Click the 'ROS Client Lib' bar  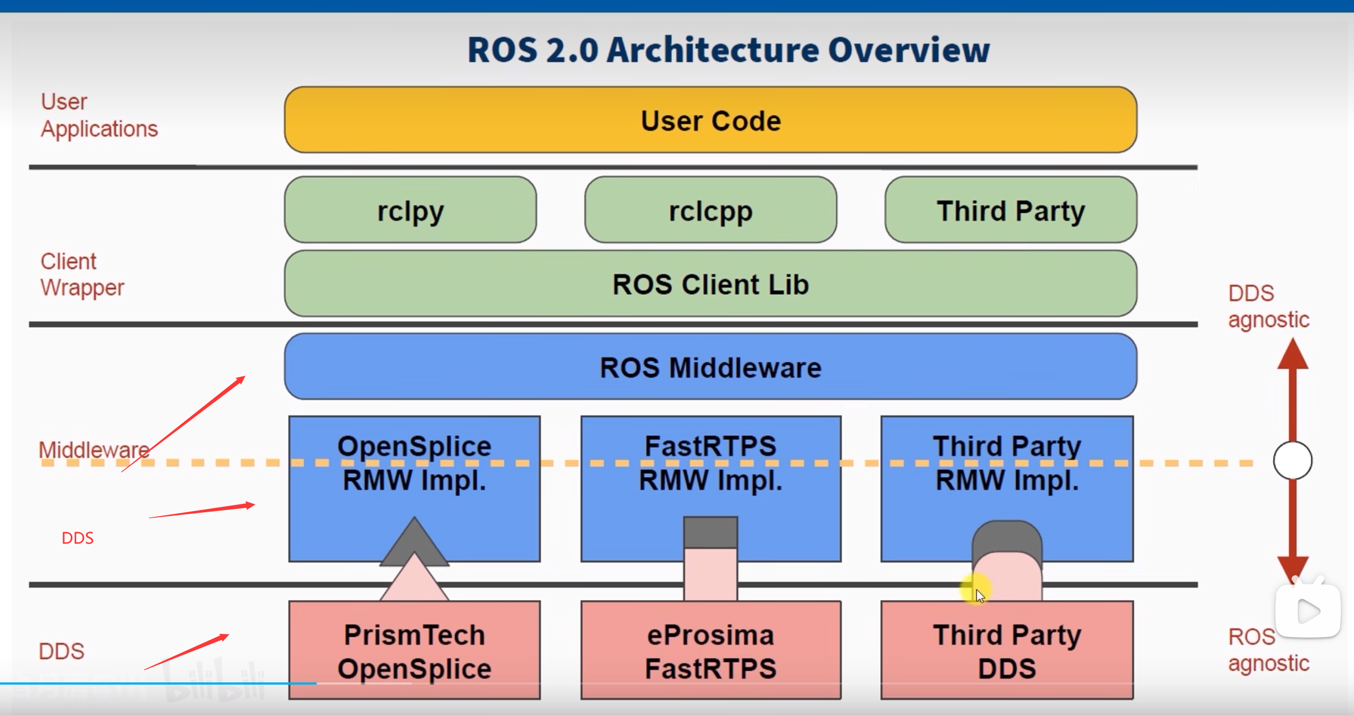[710, 283]
